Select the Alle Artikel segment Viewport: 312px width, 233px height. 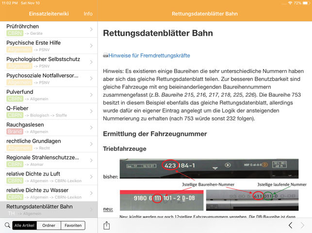point(24,225)
